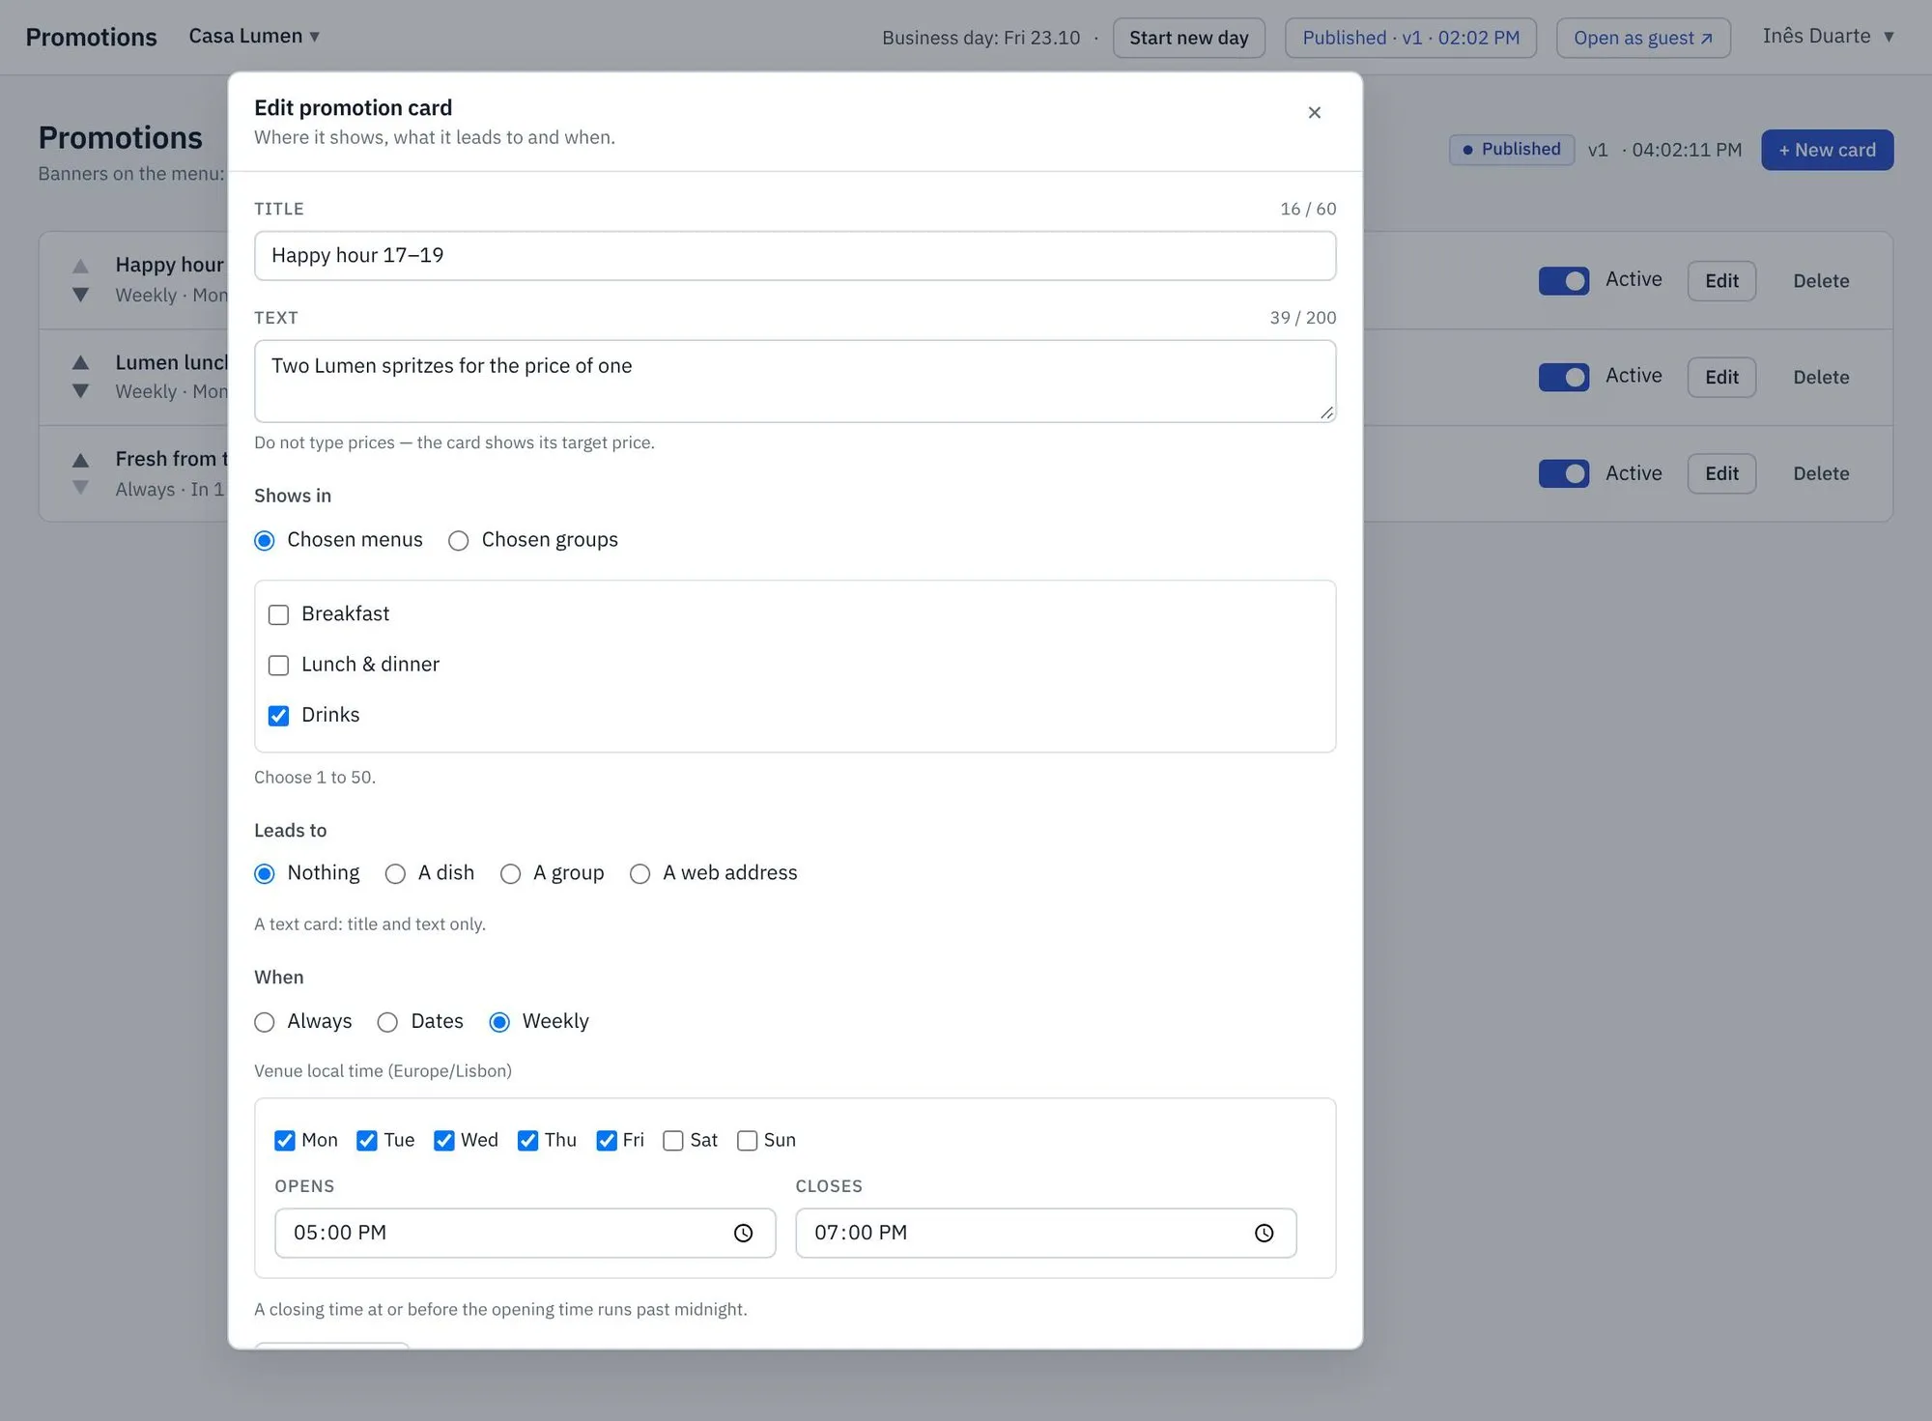
Task: Click Open as guest link
Action: 1643,38
